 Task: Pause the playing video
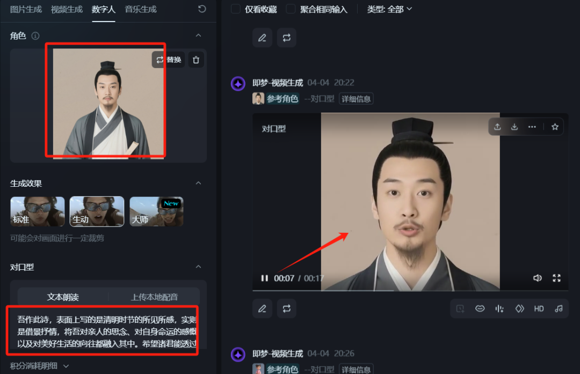pyautogui.click(x=265, y=278)
